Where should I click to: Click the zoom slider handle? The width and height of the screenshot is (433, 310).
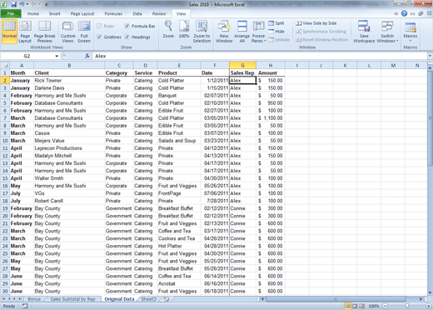[x=406, y=306]
